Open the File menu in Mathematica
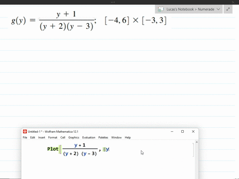The width and height of the screenshot is (239, 179). point(25,137)
